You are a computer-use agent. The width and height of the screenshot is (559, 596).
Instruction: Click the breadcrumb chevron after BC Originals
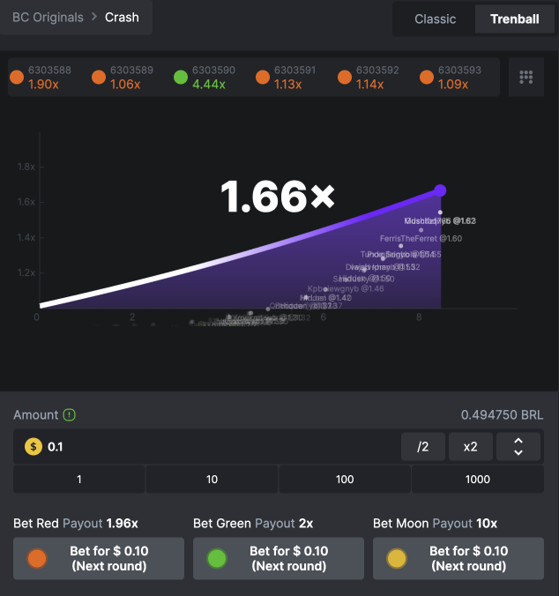click(94, 17)
